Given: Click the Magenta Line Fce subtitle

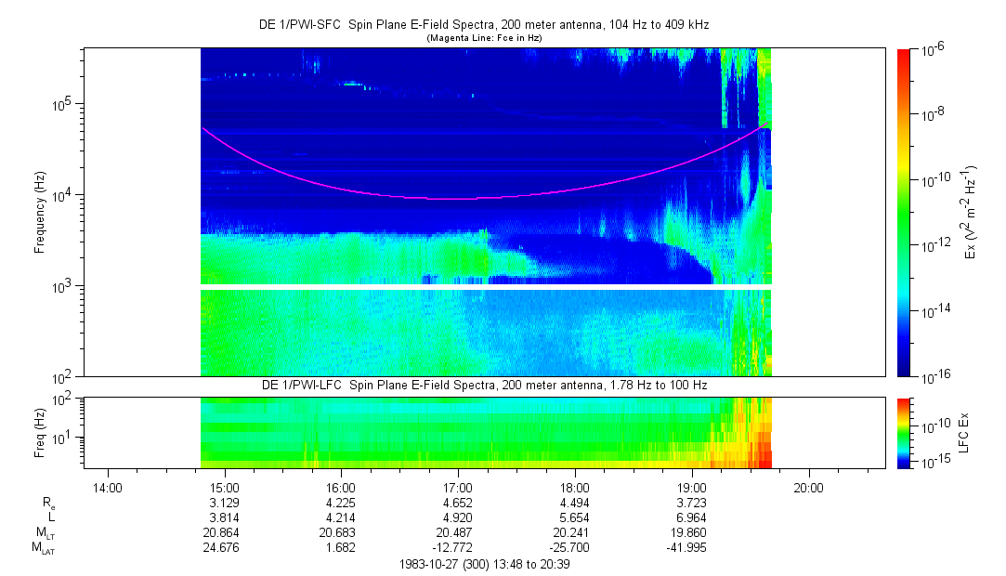Looking at the screenshot, I should tap(484, 38).
